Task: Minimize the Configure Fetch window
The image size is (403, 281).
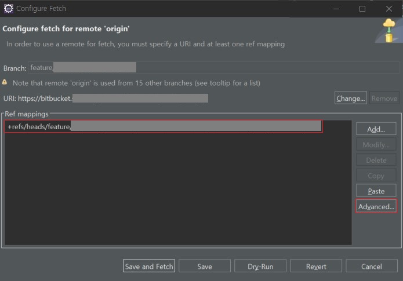Action: [x=336, y=9]
